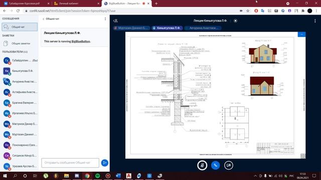The width and height of the screenshot is (321, 180).
Task: Select user Анчурина Анастасия in the user list
Action: click(20, 81)
